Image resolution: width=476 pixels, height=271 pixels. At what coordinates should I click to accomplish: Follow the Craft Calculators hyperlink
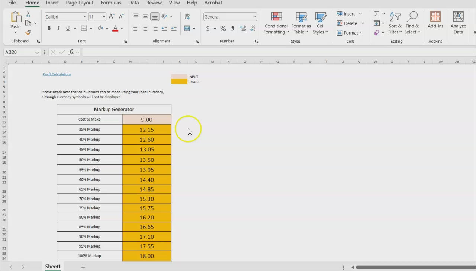click(x=57, y=74)
